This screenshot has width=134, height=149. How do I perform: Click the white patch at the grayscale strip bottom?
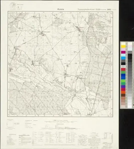pyautogui.click(x=130, y=106)
